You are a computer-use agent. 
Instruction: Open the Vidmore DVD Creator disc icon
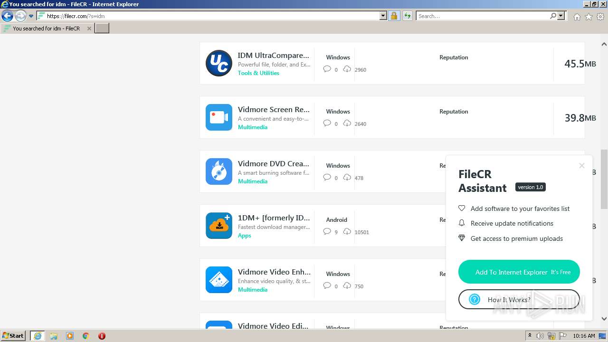coord(219,171)
